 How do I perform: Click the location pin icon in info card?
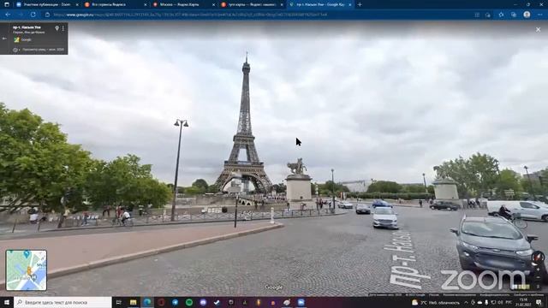tap(57, 28)
